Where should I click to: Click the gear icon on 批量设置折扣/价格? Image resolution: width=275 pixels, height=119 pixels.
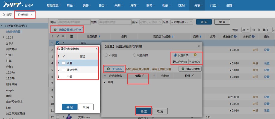tap(55, 30)
